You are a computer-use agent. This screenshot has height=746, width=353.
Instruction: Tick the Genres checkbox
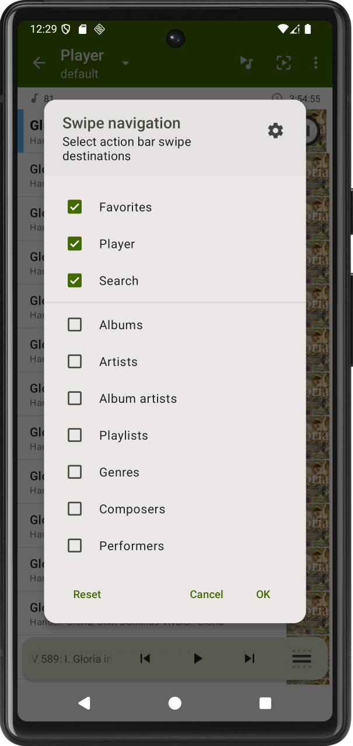point(75,472)
